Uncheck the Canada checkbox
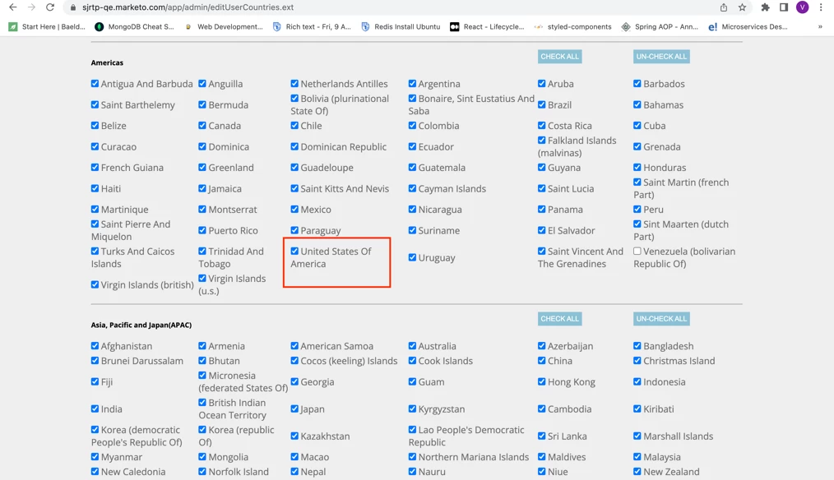The width and height of the screenshot is (834, 480). pyautogui.click(x=202, y=126)
